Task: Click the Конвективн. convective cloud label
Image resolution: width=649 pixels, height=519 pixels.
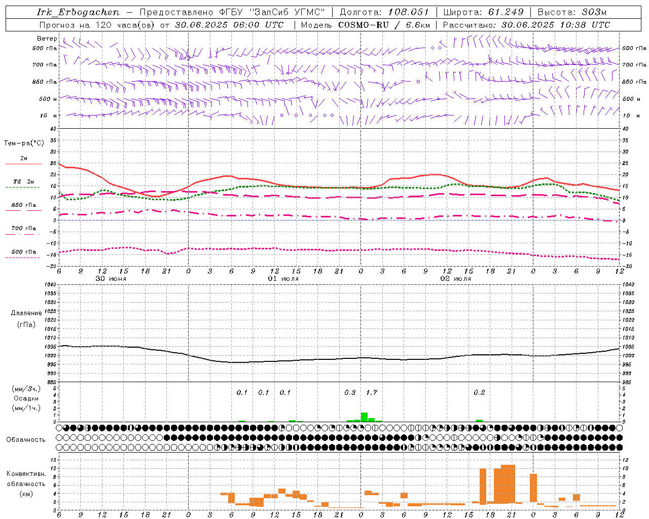Action: tap(26, 474)
